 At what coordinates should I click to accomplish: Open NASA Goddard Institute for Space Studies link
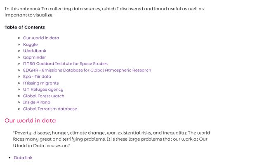pyautogui.click(x=65, y=64)
